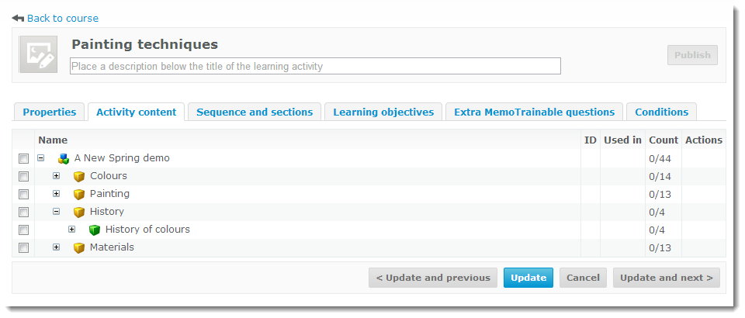Viewport: 745px width, 318px height.
Task: Open the Learning objectives tab
Action: [x=383, y=112]
